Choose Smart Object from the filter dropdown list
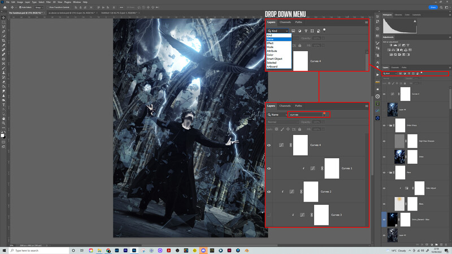Image resolution: width=452 pixels, height=254 pixels. [x=279, y=59]
